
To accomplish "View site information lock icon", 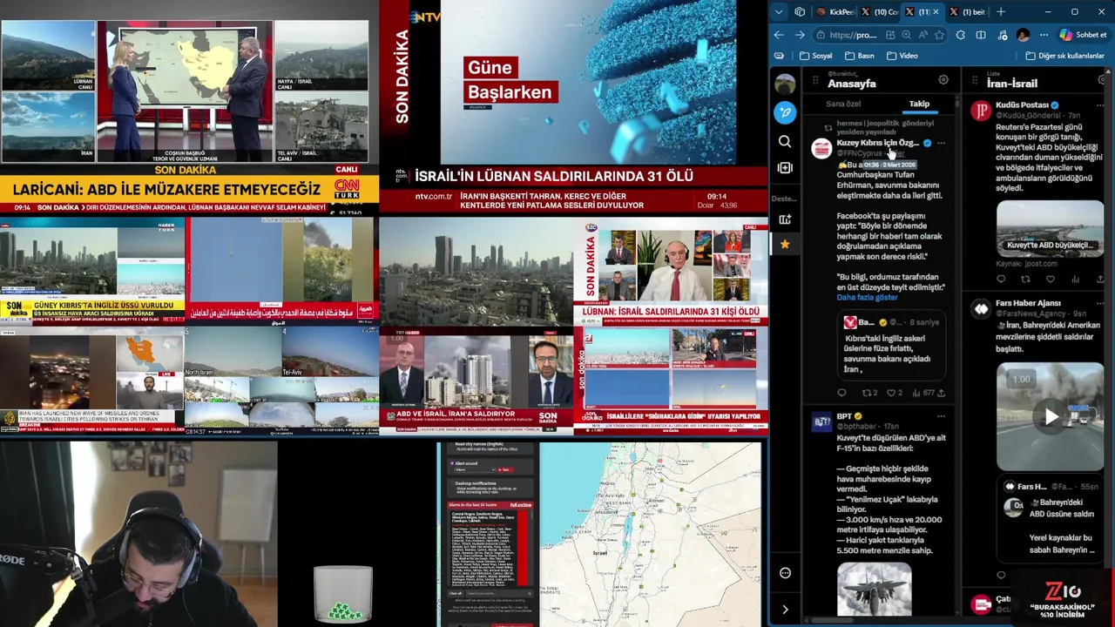I will click(821, 35).
